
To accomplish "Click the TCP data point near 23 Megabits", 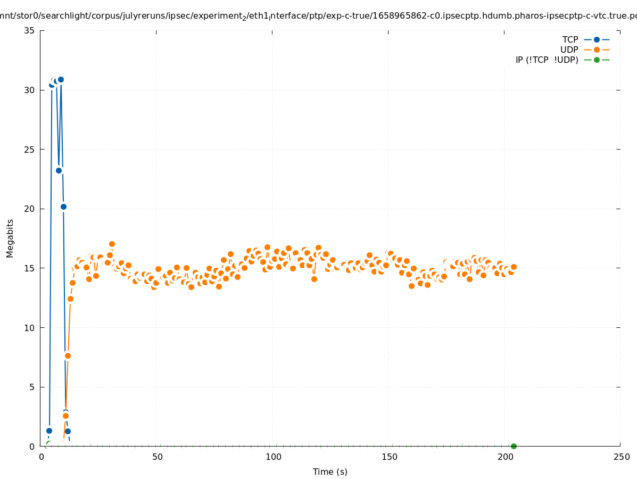I will coord(59,170).
